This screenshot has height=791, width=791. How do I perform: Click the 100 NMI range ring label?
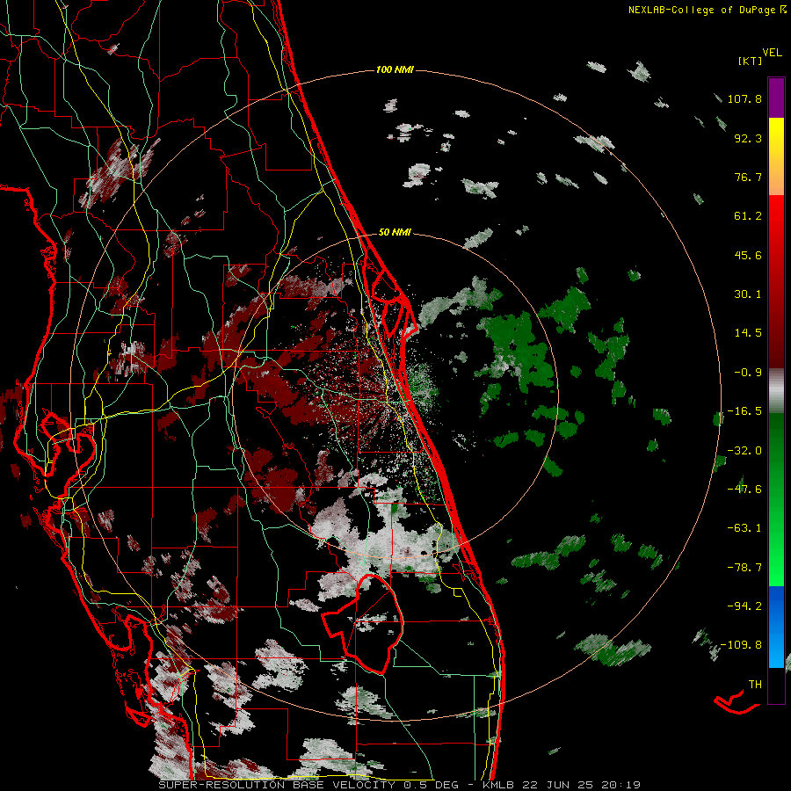(395, 69)
